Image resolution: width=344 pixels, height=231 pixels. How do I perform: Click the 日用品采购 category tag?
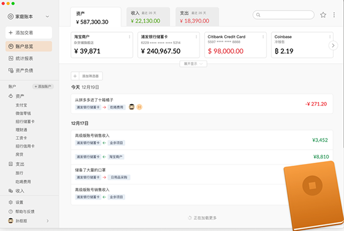[x=119, y=177]
